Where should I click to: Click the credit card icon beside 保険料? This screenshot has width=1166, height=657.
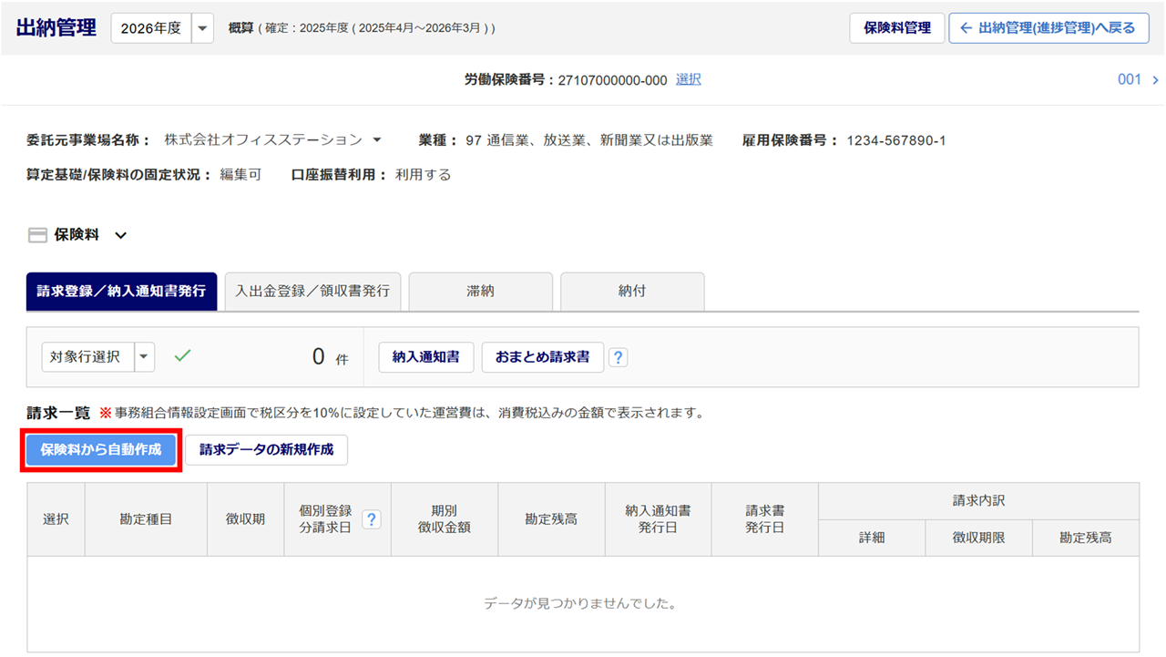37,235
